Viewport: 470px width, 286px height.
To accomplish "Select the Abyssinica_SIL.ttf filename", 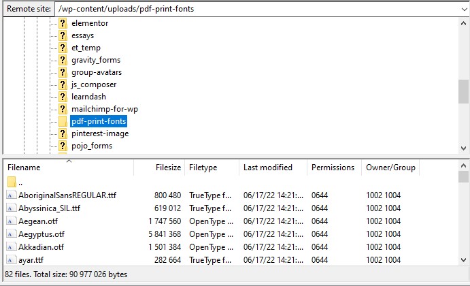I will tap(49, 208).
